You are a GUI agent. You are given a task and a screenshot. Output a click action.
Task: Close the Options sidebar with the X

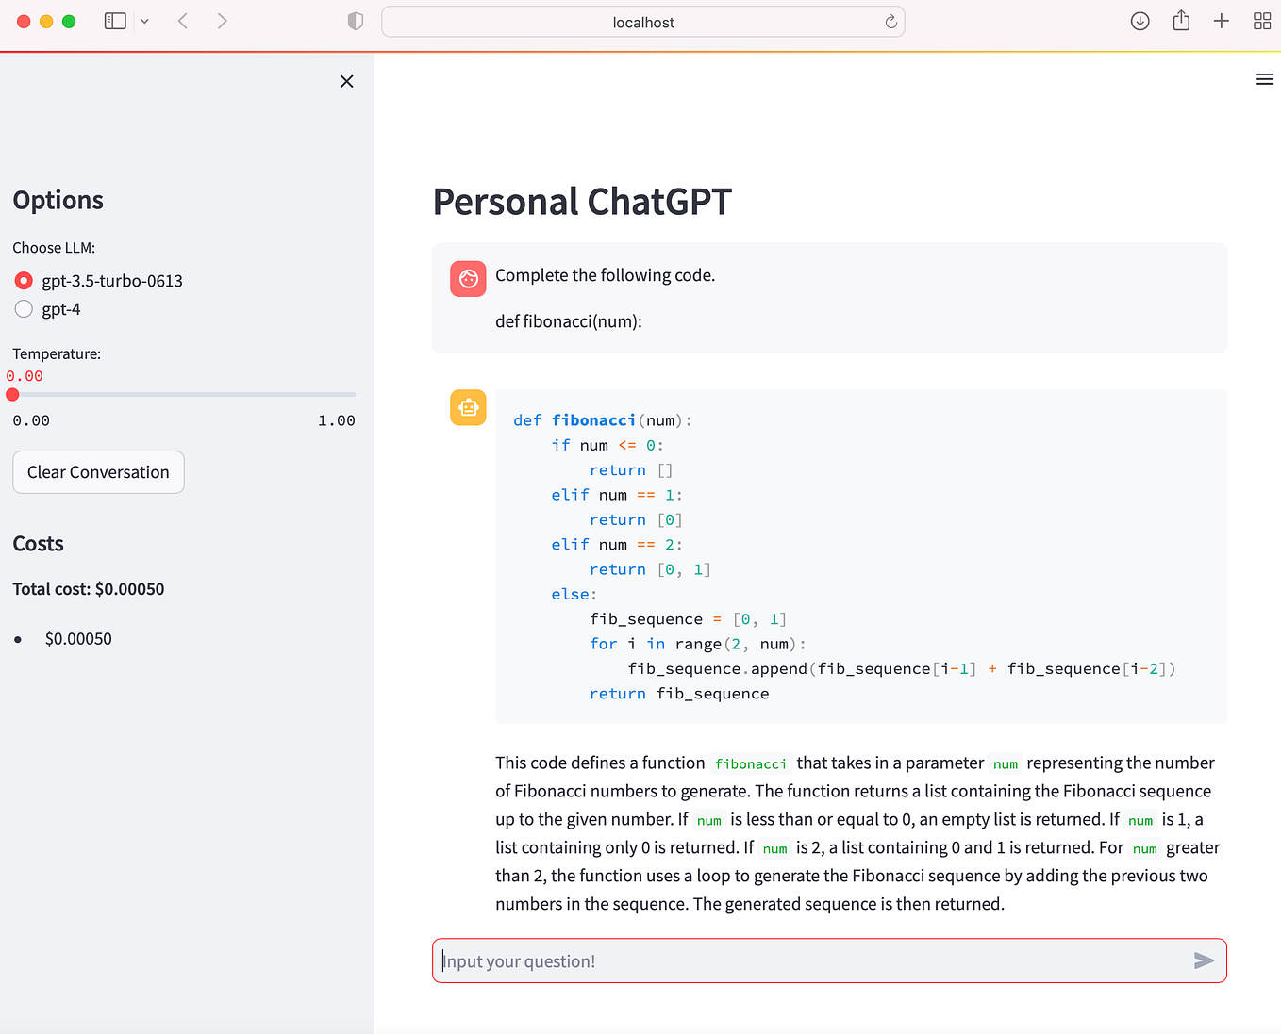pyautogui.click(x=346, y=81)
